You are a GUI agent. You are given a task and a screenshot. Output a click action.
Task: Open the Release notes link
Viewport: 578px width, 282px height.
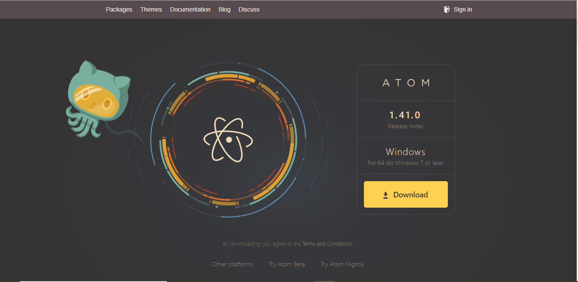click(405, 126)
